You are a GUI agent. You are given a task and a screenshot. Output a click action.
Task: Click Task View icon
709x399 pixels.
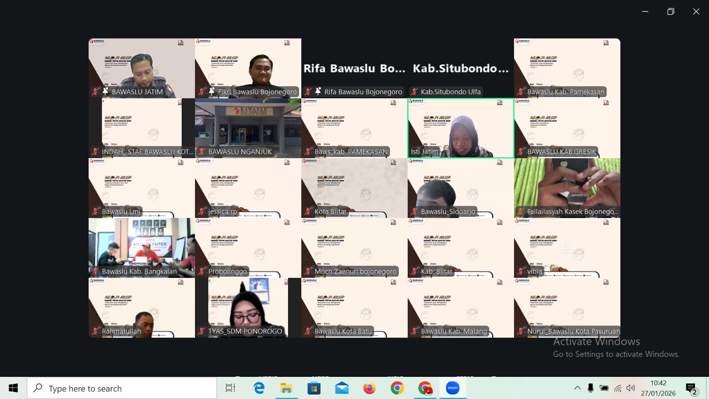point(230,388)
